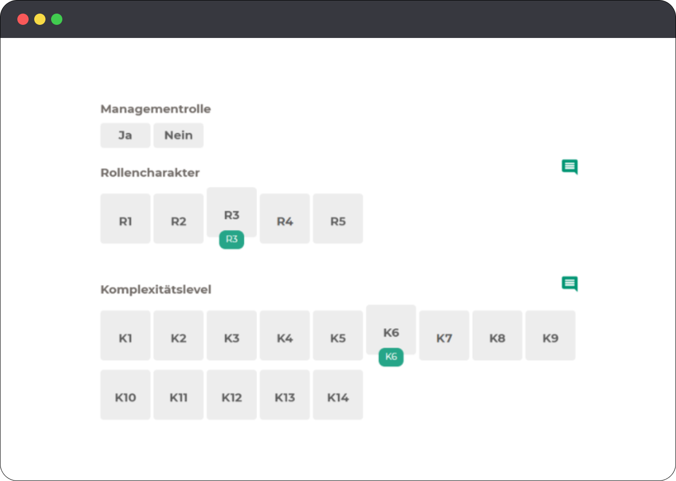Pick the R2 Rollencharakter option
The height and width of the screenshot is (481, 676).
pos(178,219)
